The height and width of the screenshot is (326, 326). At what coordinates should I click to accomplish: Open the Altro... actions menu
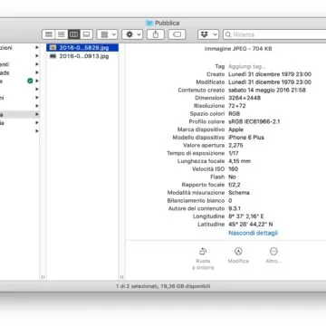click(273, 255)
